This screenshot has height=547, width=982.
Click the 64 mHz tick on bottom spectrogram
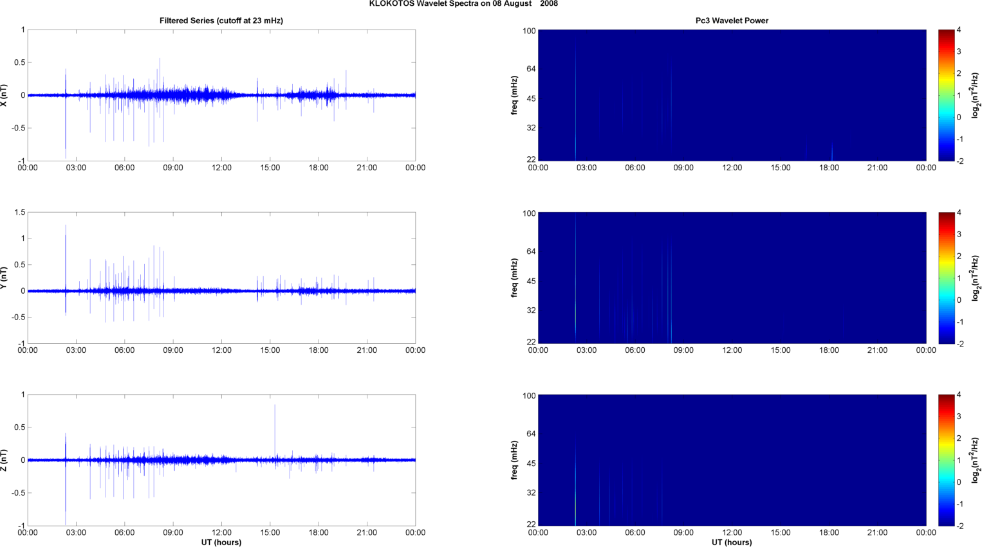point(531,434)
